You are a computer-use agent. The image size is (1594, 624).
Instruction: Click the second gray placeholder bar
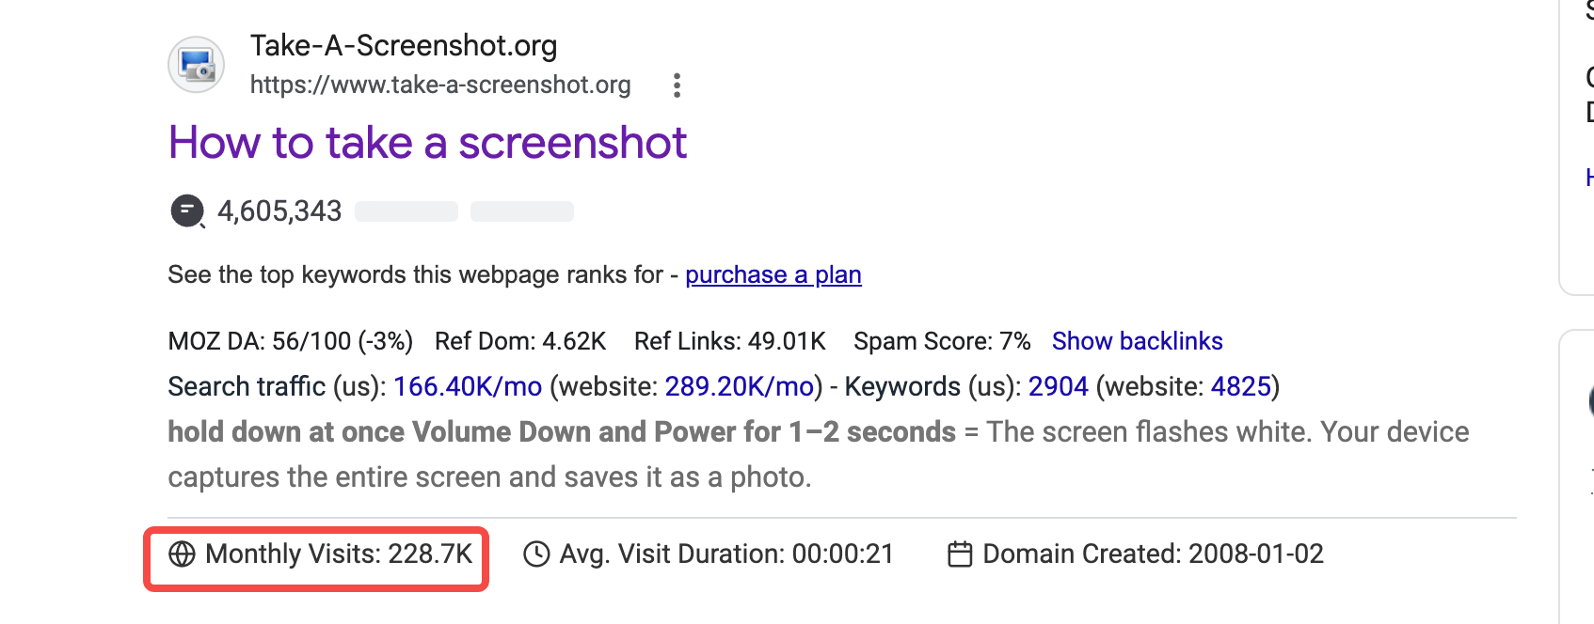pos(522,211)
